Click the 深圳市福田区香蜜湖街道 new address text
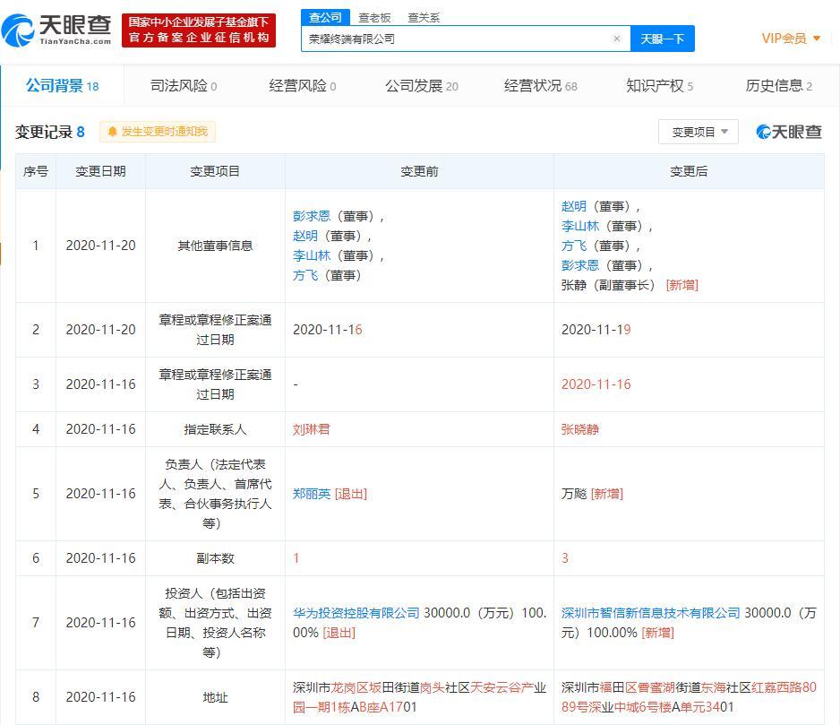 631,687
